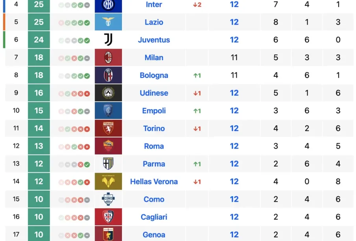The image size is (356, 241).
Task: Click the Juventus logo
Action: (x=108, y=40)
